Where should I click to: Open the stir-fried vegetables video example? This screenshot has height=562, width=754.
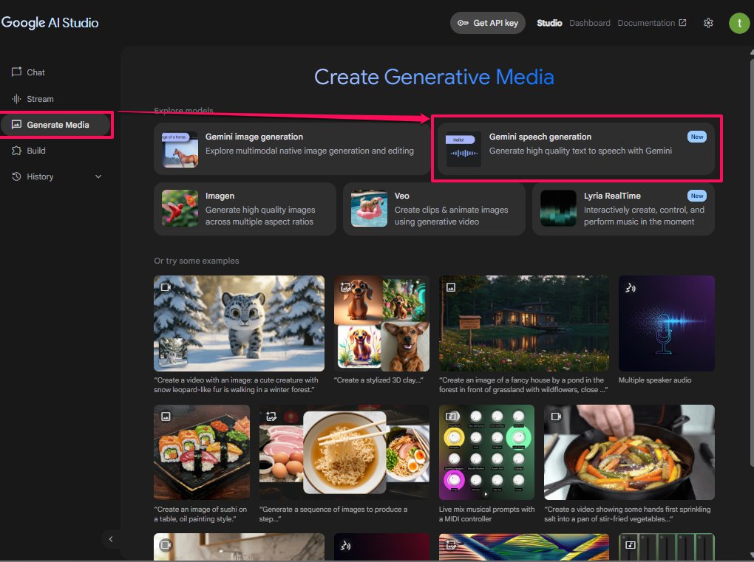[630, 453]
